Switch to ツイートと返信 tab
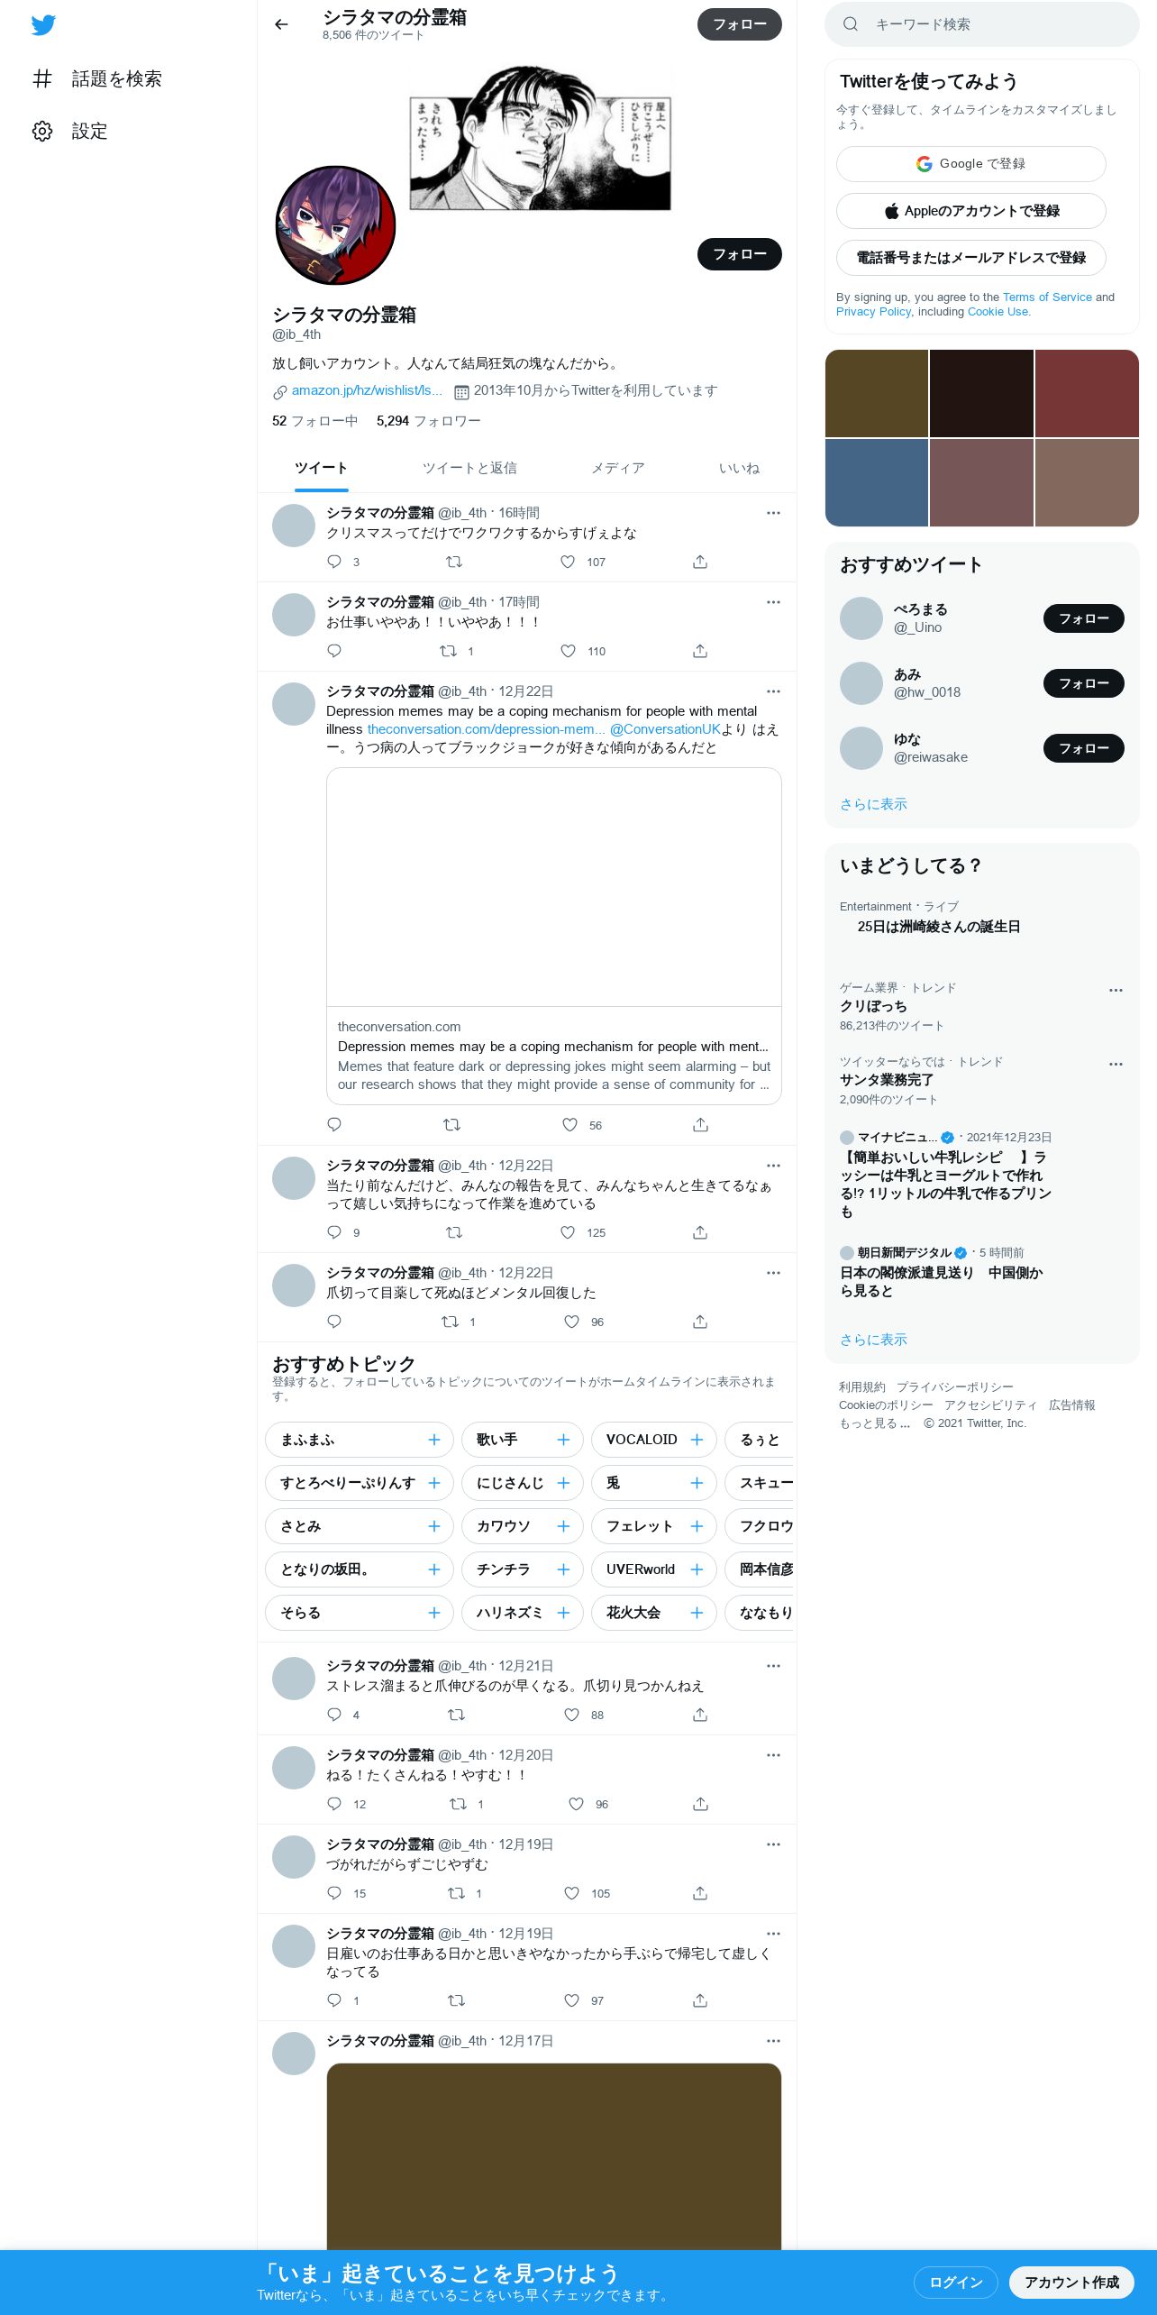 469,468
